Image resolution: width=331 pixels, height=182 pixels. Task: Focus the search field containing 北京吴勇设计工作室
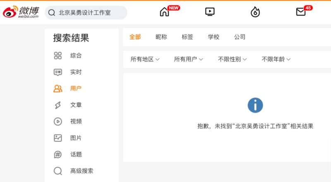click(x=86, y=13)
